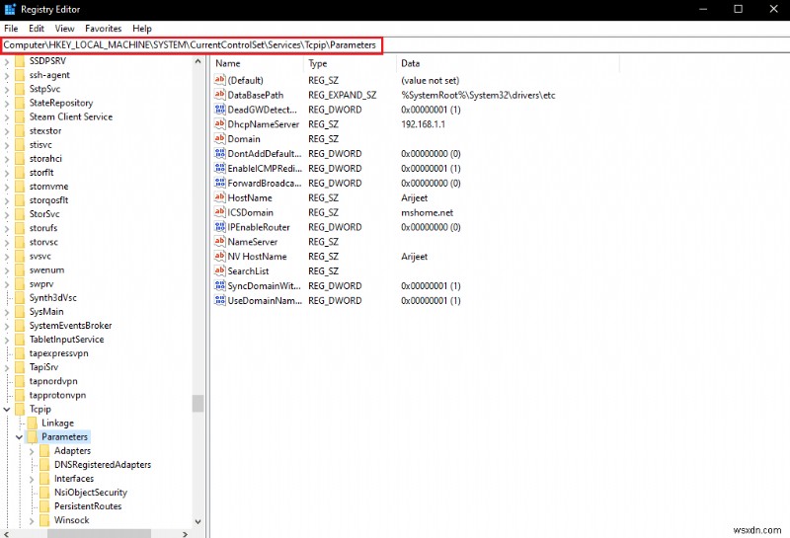
Task: Select the TabletInputService key
Action: coord(66,339)
